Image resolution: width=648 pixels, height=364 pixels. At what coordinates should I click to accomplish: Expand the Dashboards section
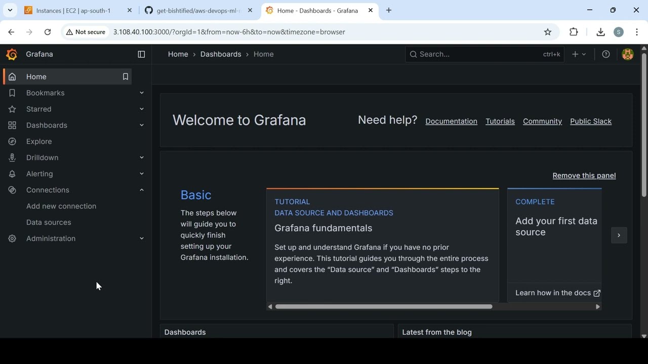click(142, 125)
